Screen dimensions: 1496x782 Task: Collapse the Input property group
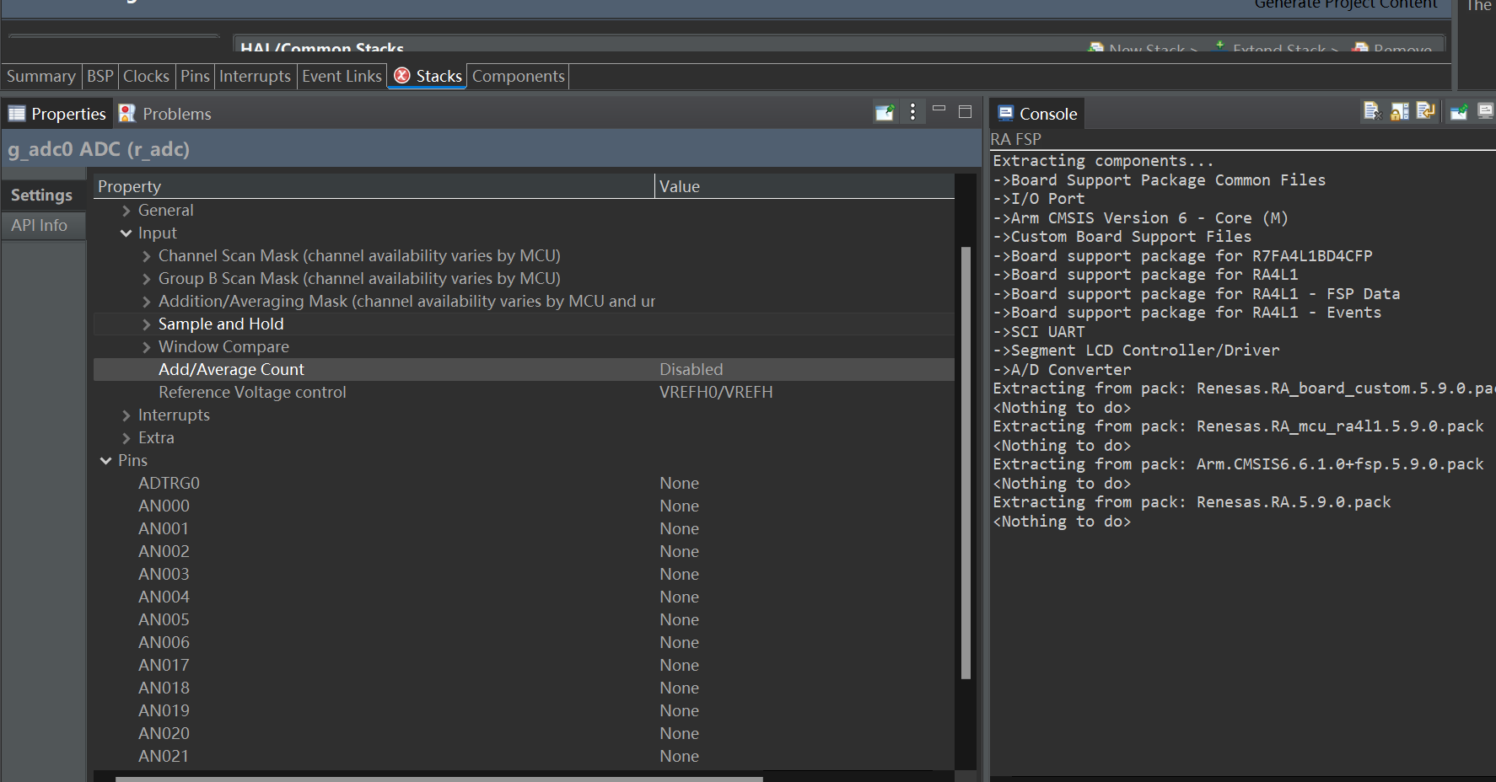coord(126,233)
